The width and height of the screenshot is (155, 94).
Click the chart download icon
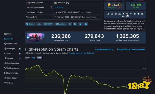[145, 58]
